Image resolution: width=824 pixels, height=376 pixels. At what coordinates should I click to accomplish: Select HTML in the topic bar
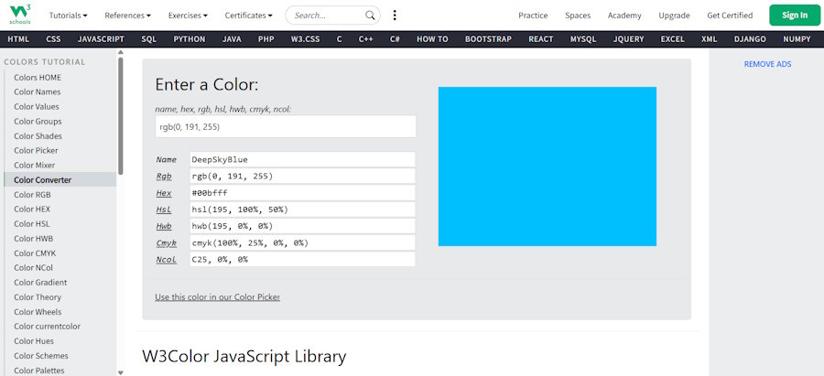(18, 38)
